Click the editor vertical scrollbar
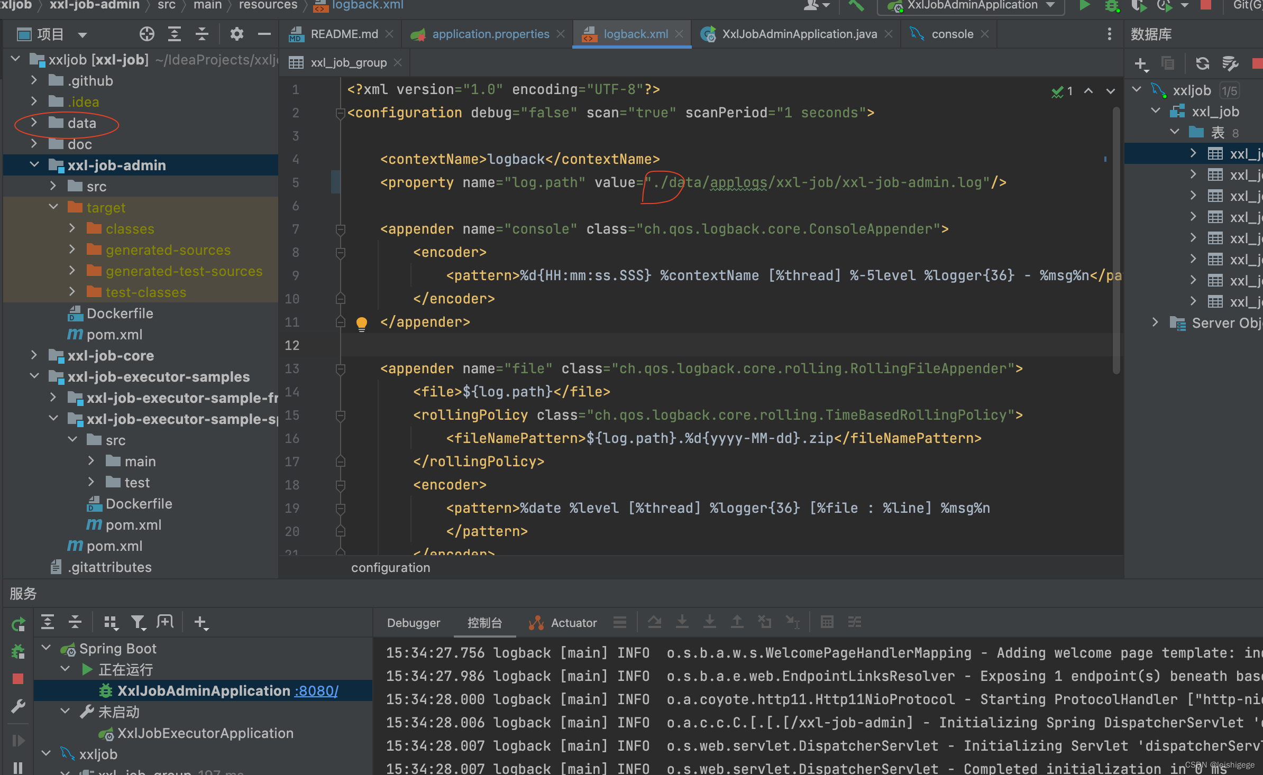Viewport: 1263px width, 775px height. coord(1116,241)
